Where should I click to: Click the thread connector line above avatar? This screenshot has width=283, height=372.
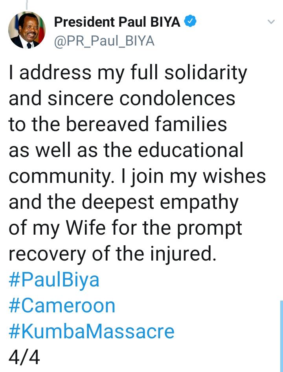(27, 5)
